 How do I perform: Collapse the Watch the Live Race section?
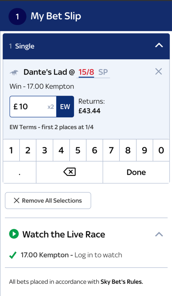(159, 234)
